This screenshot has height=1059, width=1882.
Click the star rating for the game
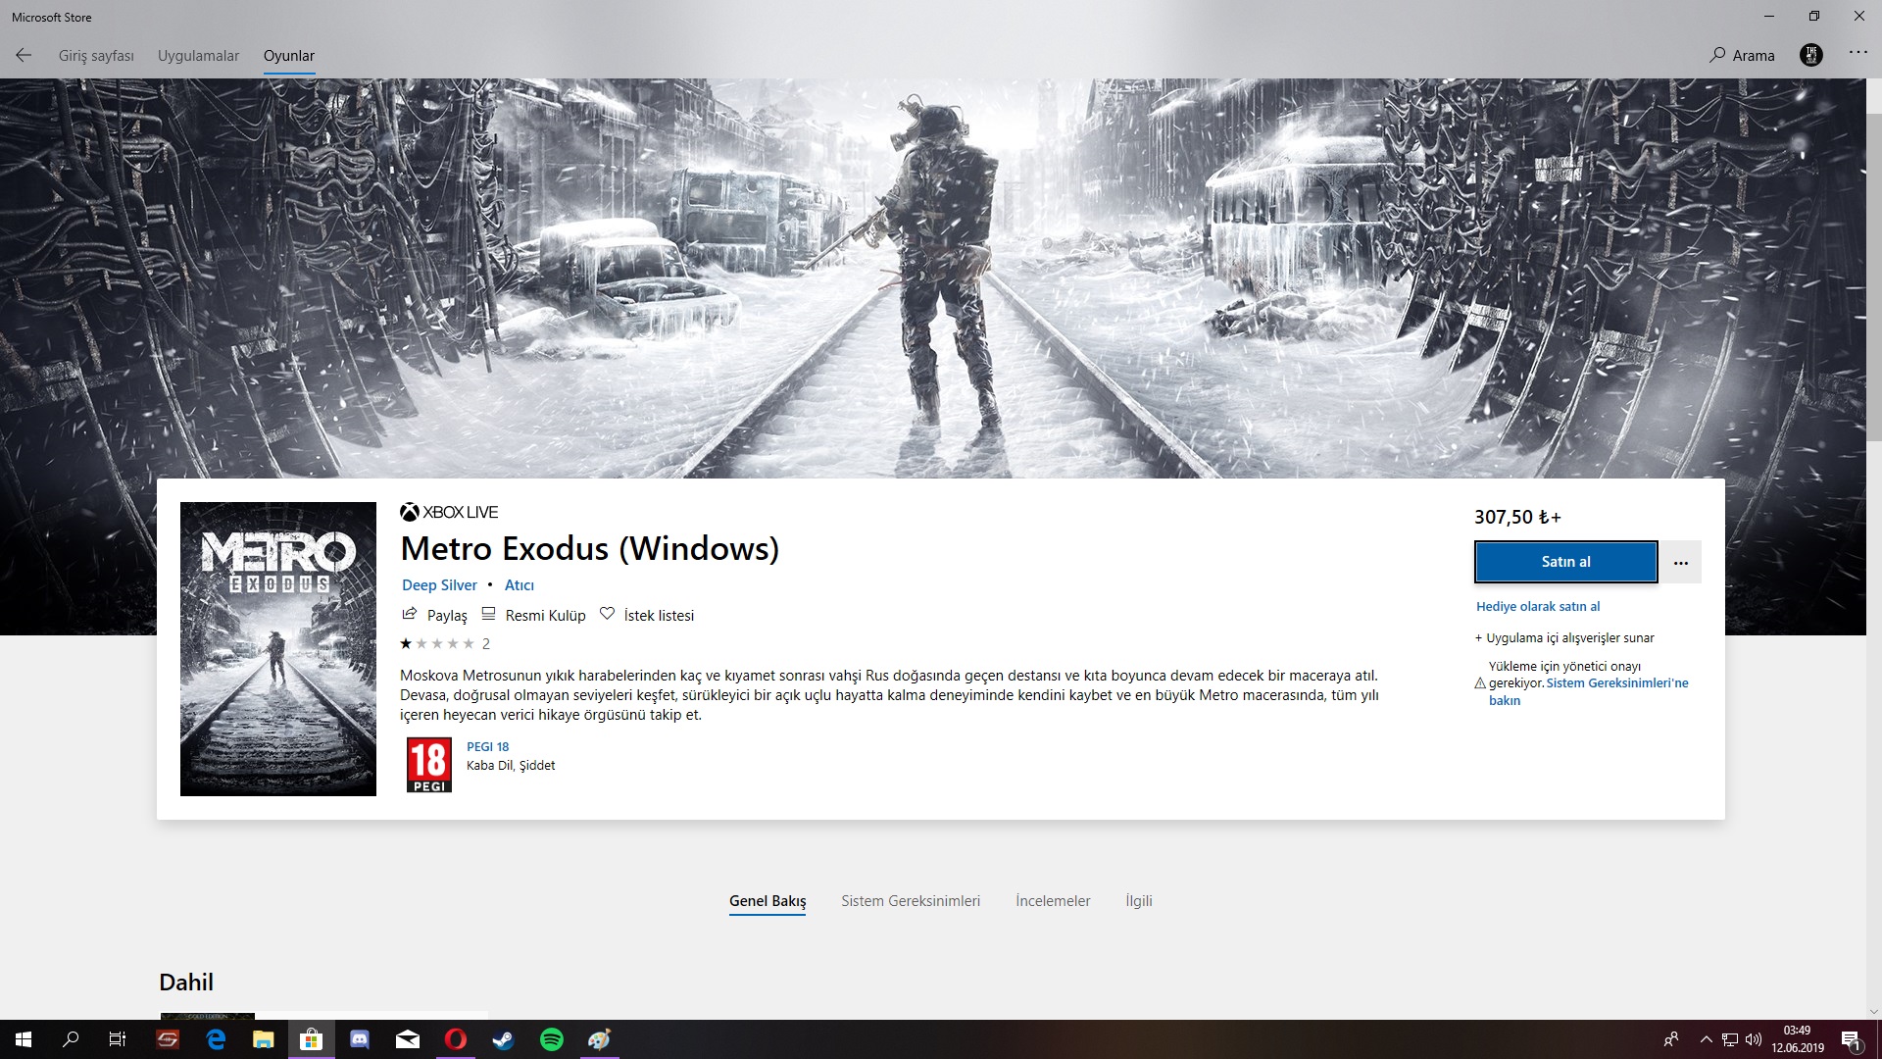[437, 644]
